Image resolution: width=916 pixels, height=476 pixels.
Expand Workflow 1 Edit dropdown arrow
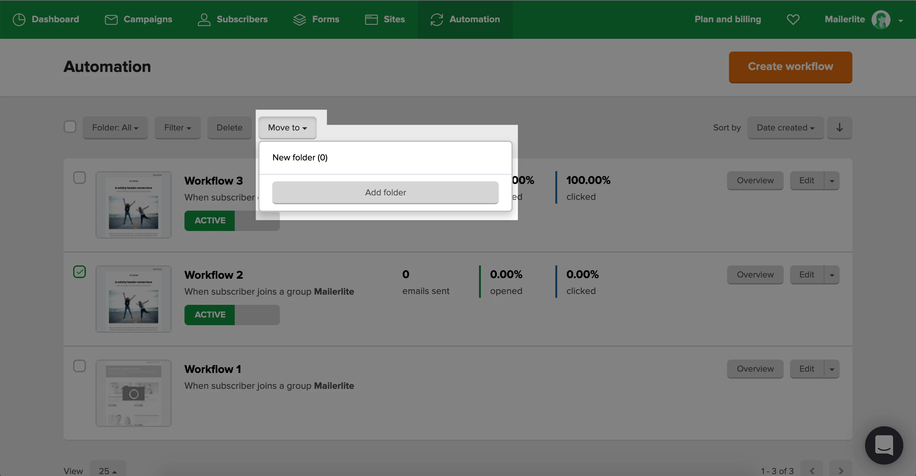click(x=832, y=369)
